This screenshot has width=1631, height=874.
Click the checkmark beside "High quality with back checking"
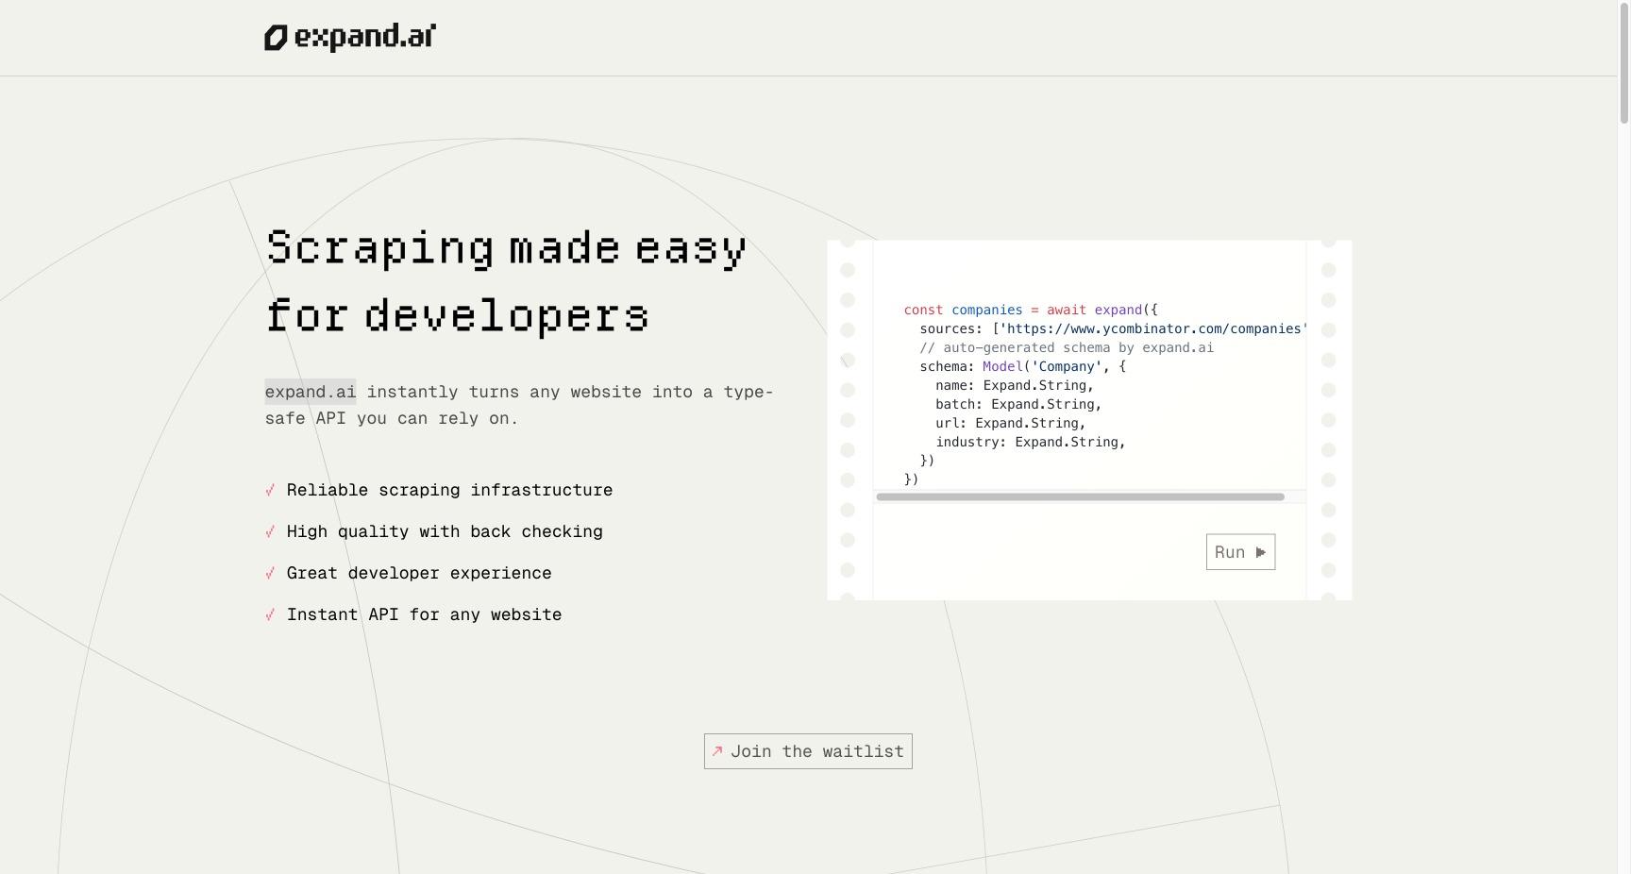272,531
